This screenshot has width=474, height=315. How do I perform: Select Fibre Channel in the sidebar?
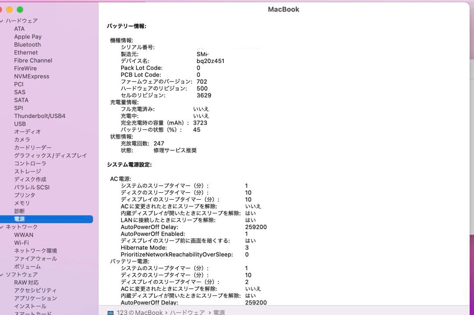tap(33, 60)
